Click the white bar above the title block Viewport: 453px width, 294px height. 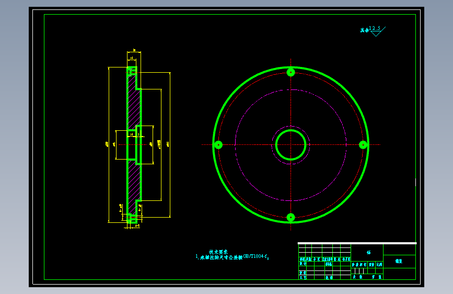(x=357, y=243)
